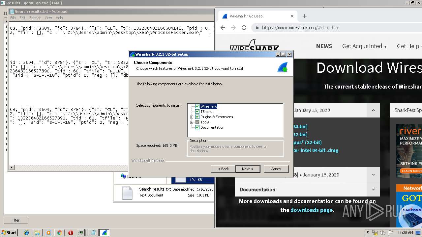
Task: Toggle the Plugins & Extensions checkbox
Action: (x=197, y=117)
